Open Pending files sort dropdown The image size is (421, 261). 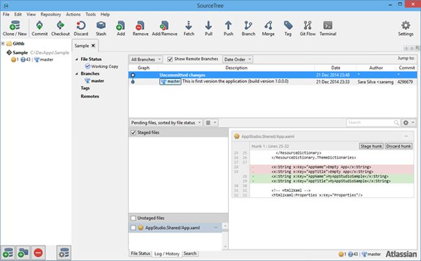point(166,122)
